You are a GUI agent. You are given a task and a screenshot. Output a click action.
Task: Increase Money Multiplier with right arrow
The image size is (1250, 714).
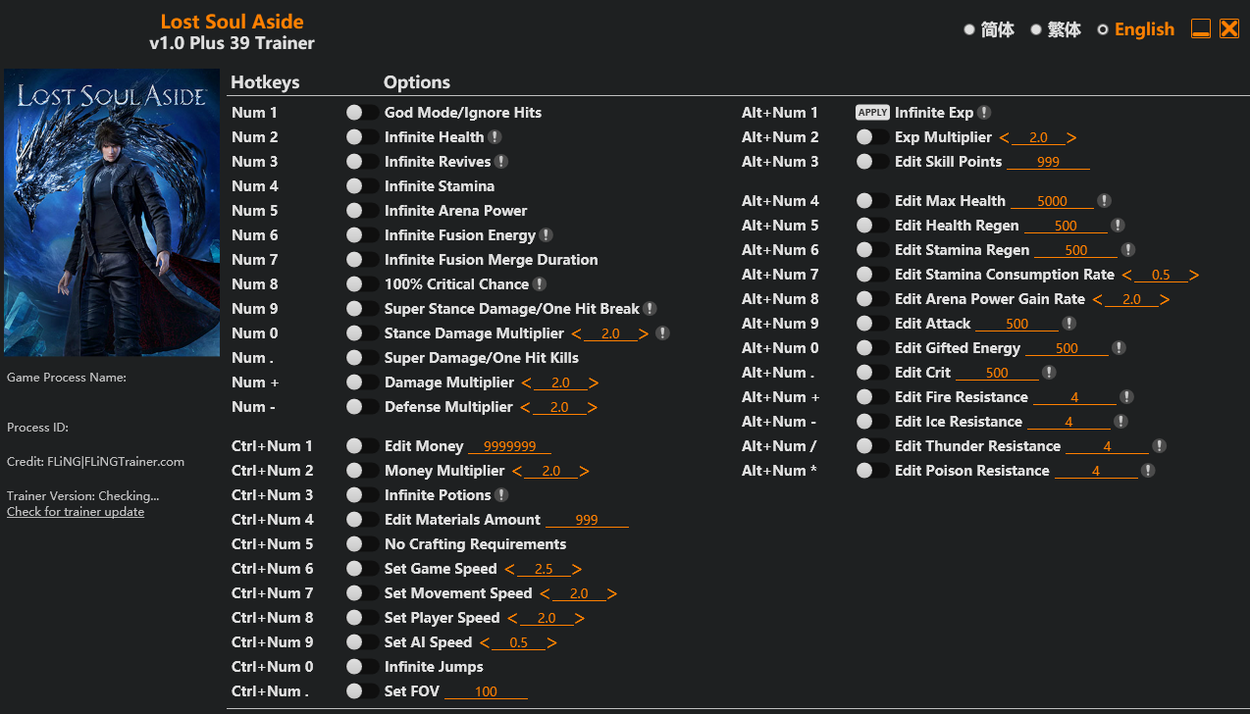(585, 472)
